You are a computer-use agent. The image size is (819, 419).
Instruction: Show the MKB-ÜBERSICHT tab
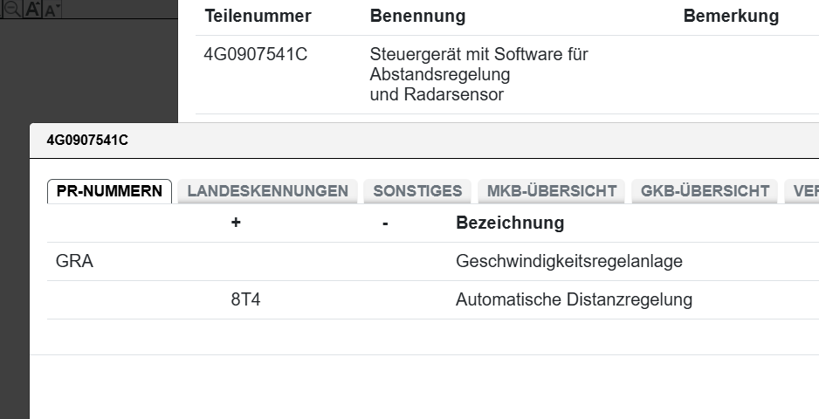coord(552,191)
